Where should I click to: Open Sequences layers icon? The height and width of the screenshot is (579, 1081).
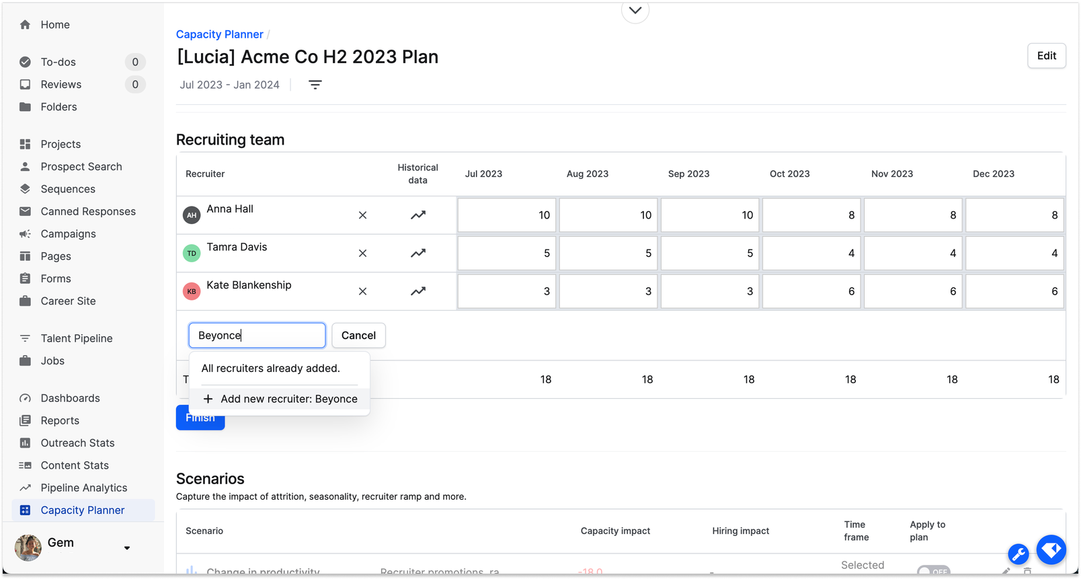pos(25,189)
